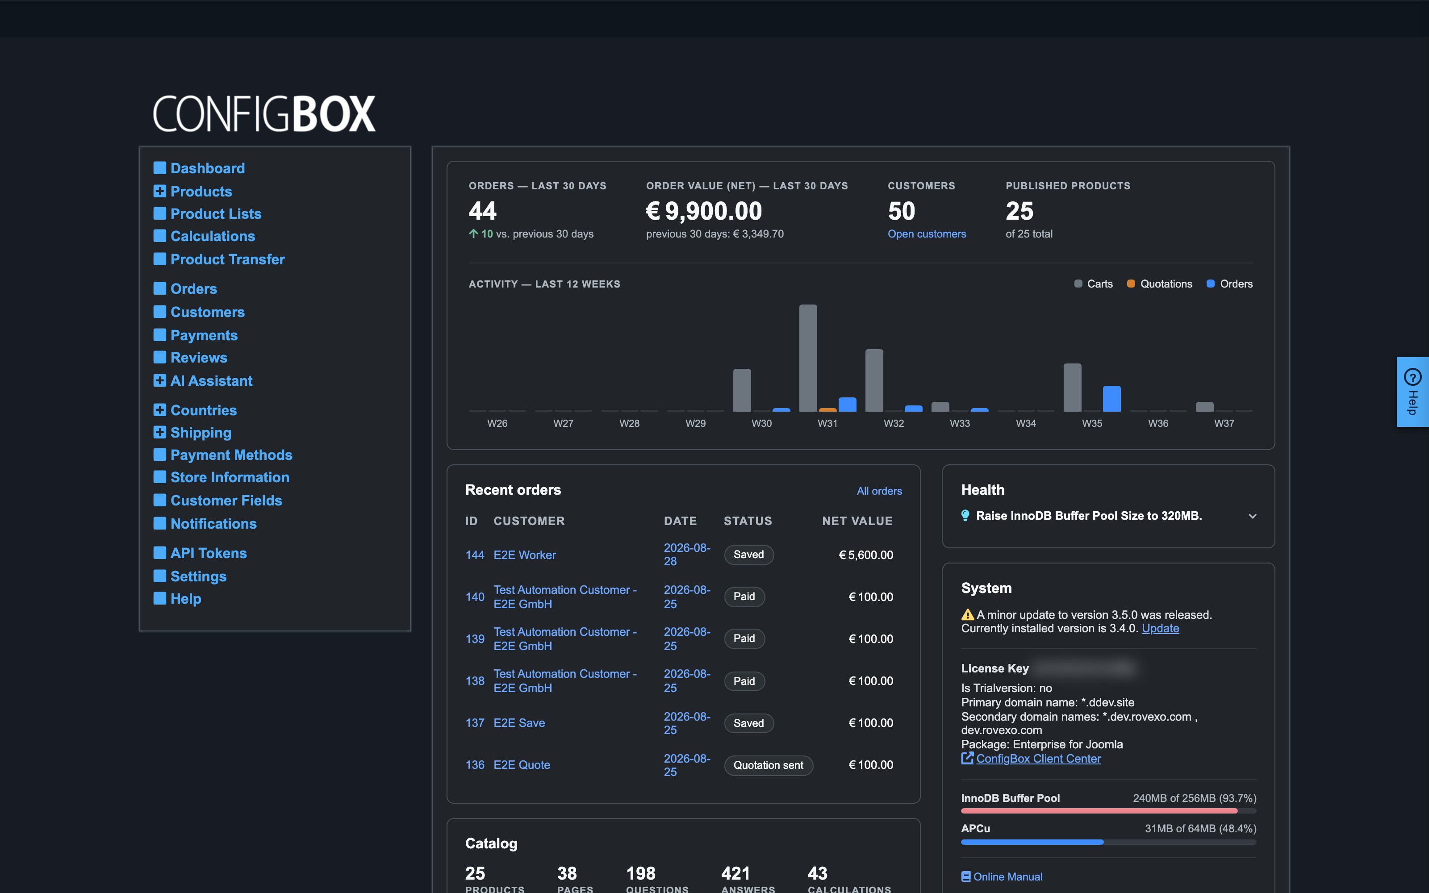Expand the Products plus icon
Viewport: 1429px width, 893px height.
(x=159, y=191)
